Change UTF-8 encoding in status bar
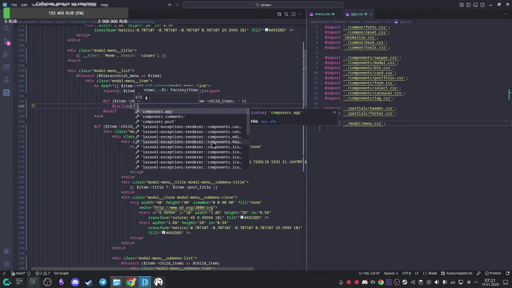Viewport: 512px width, 288px height. 406,273
